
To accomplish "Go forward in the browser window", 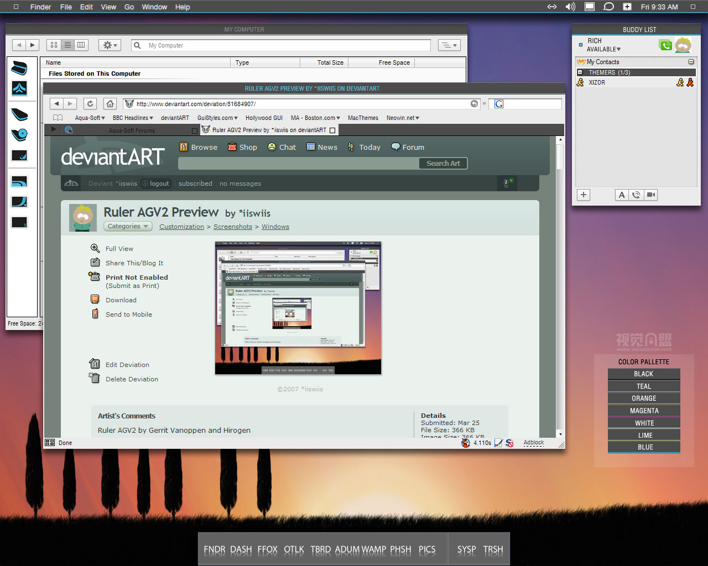I will point(70,103).
